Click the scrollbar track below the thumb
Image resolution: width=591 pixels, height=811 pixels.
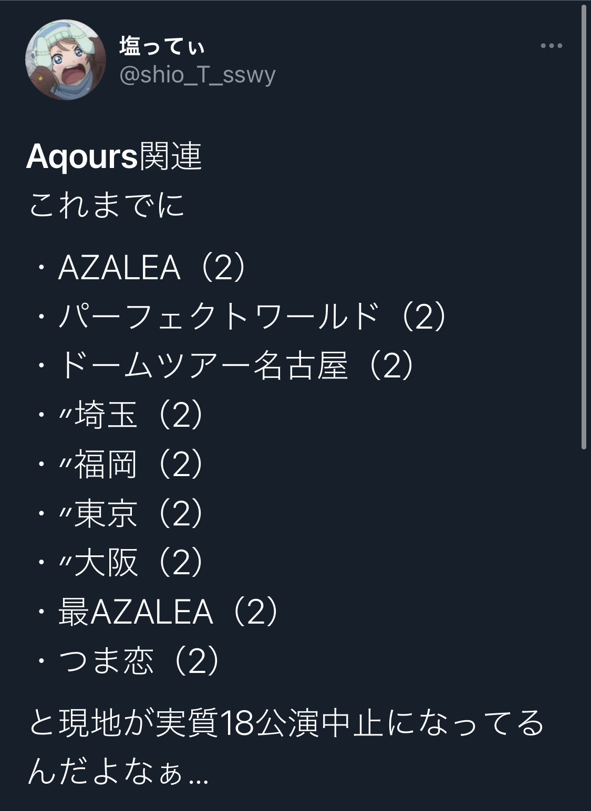(584, 630)
